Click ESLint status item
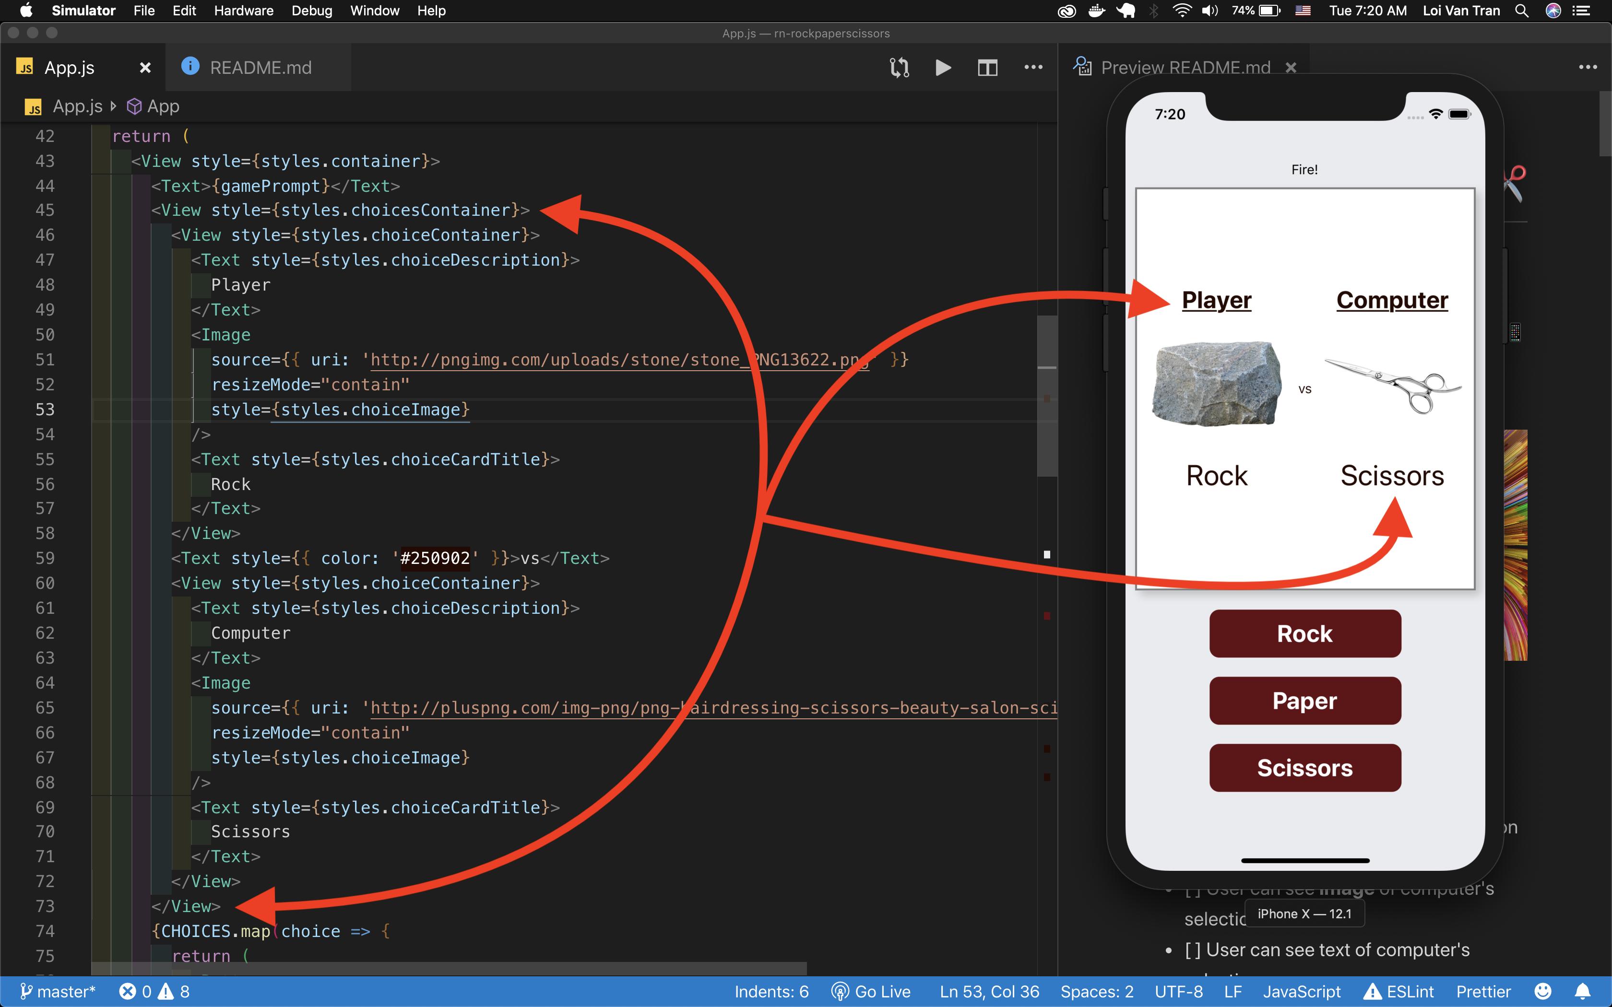 pyautogui.click(x=1399, y=992)
